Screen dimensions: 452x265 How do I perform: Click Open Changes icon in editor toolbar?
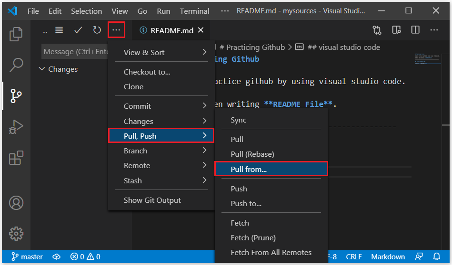[377, 30]
